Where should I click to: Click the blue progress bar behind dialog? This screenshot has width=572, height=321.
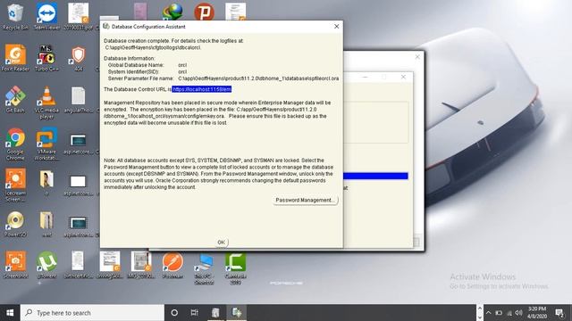pos(375,177)
